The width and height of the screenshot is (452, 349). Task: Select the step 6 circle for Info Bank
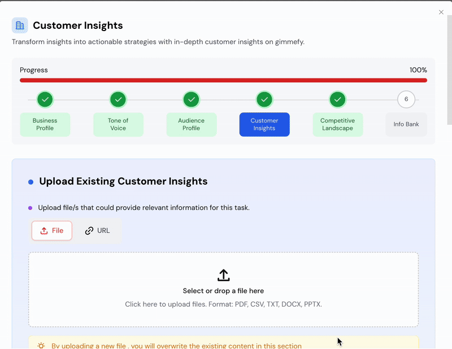(x=406, y=99)
